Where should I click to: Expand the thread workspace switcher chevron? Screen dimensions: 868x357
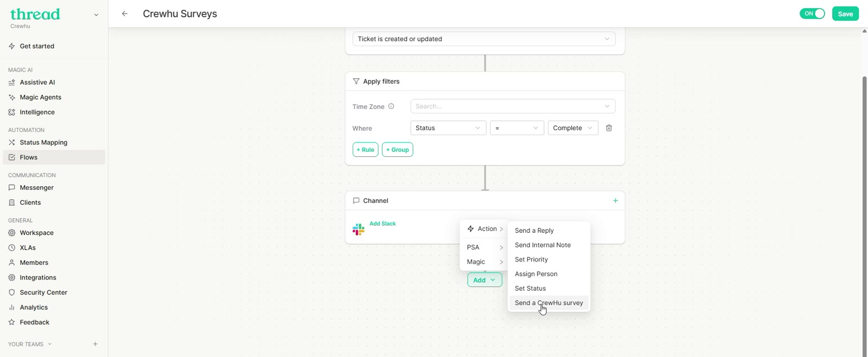click(96, 15)
